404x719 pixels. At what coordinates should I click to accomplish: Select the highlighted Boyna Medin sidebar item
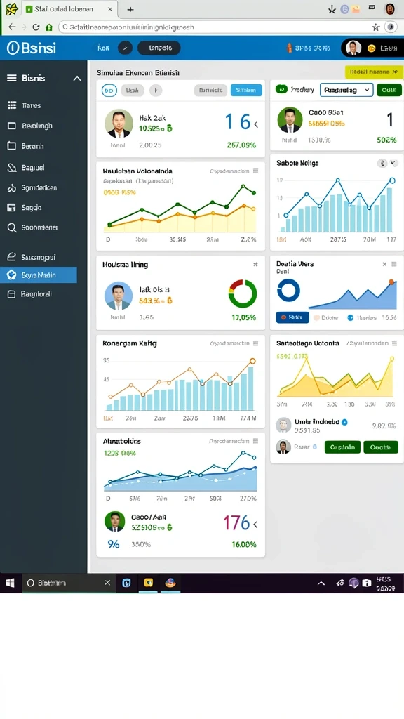pos(39,275)
